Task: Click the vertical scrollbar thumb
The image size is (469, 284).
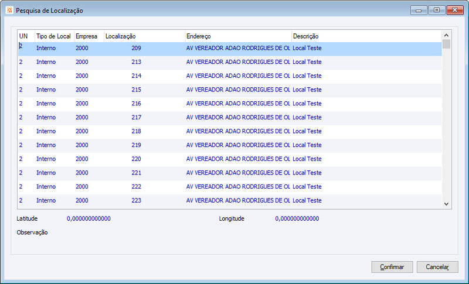Action: (446, 44)
